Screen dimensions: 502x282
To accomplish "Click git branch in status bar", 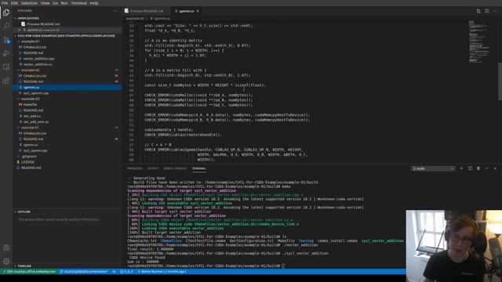I will click(x=84, y=272).
